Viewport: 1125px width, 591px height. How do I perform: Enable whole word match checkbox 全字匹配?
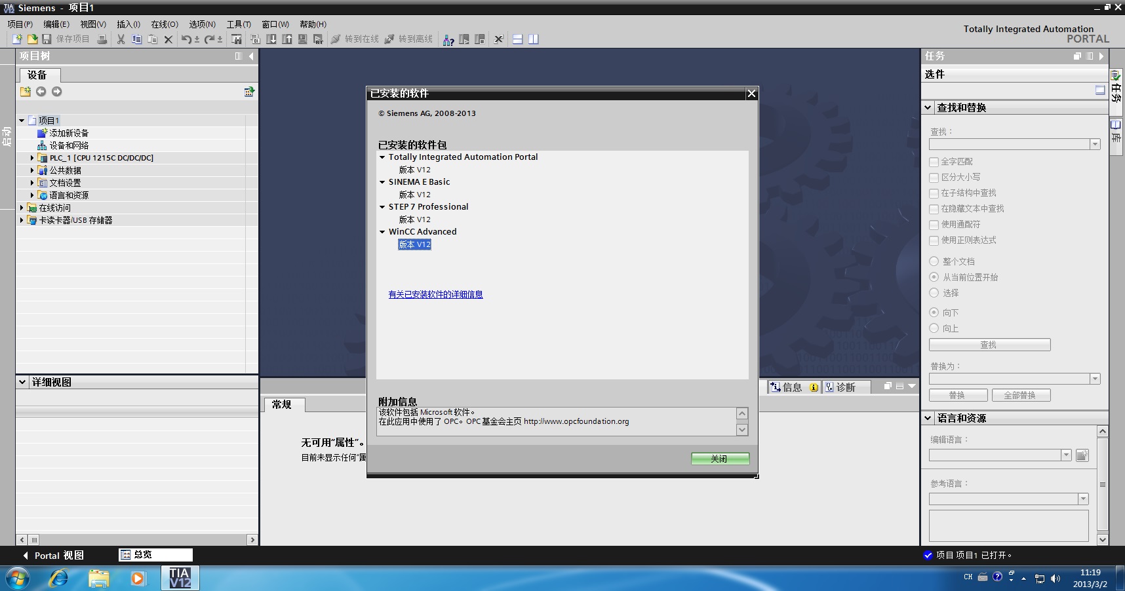[x=934, y=162]
